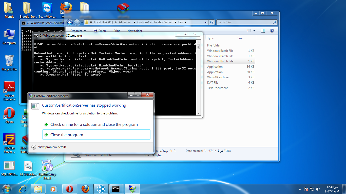Click Check online for a solution option
Screen dimensions: 346x194
click(96, 125)
